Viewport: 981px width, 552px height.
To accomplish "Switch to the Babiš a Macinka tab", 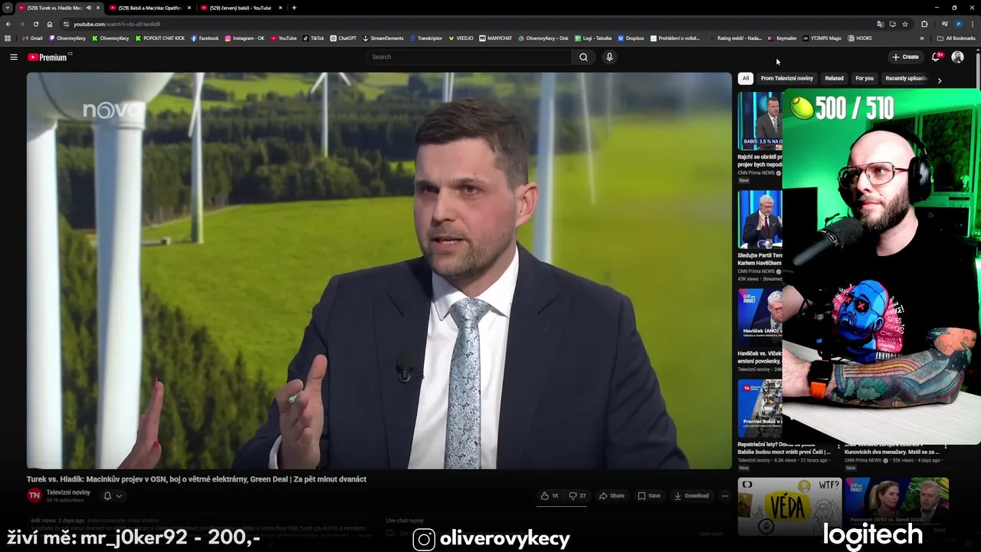I will click(x=149, y=8).
